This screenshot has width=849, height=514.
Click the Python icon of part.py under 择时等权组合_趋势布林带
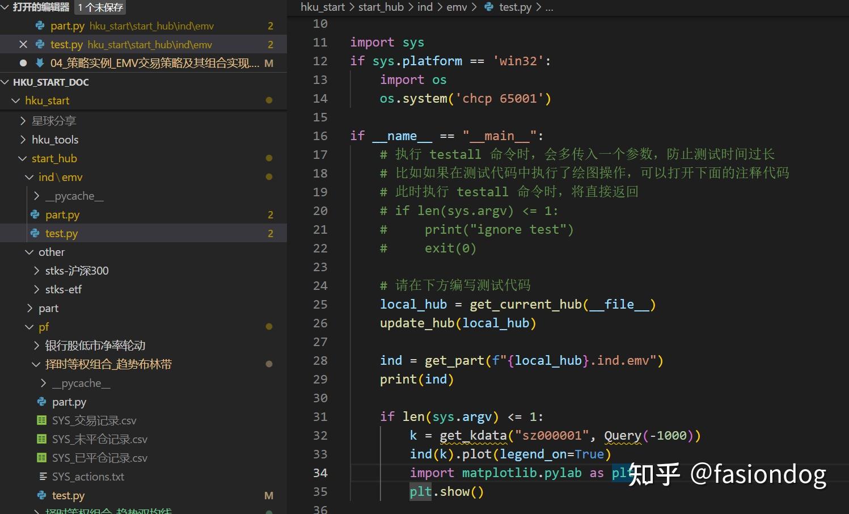(x=41, y=402)
